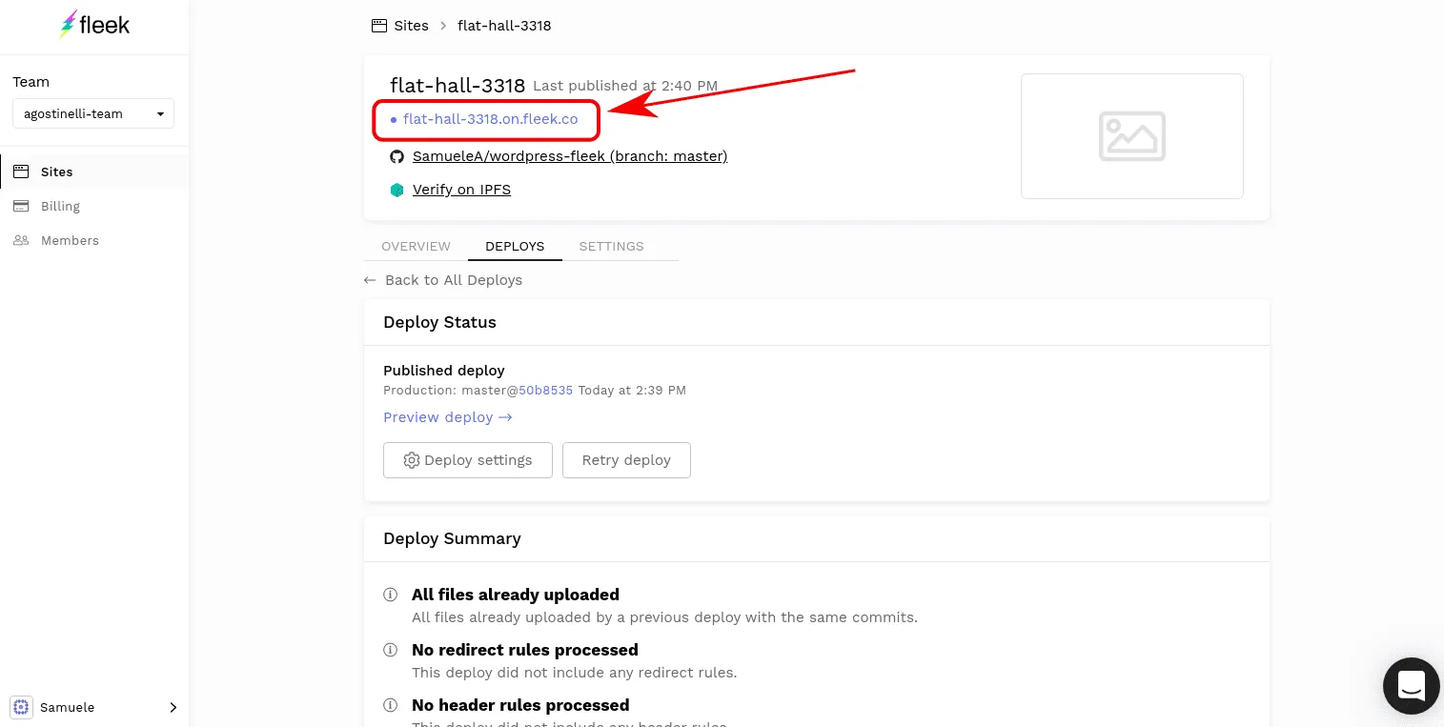
Task: Open Deploy settings
Action: click(x=467, y=460)
